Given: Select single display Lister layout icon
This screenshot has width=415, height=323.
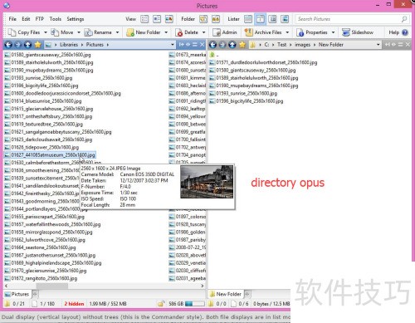Looking at the screenshot, I should click(x=248, y=19).
